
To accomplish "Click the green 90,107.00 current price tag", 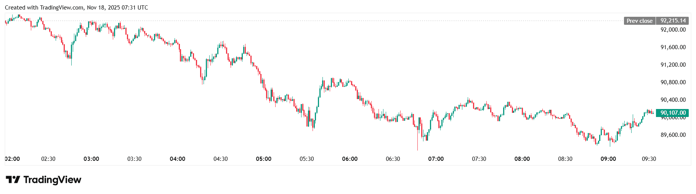I will [x=673, y=113].
